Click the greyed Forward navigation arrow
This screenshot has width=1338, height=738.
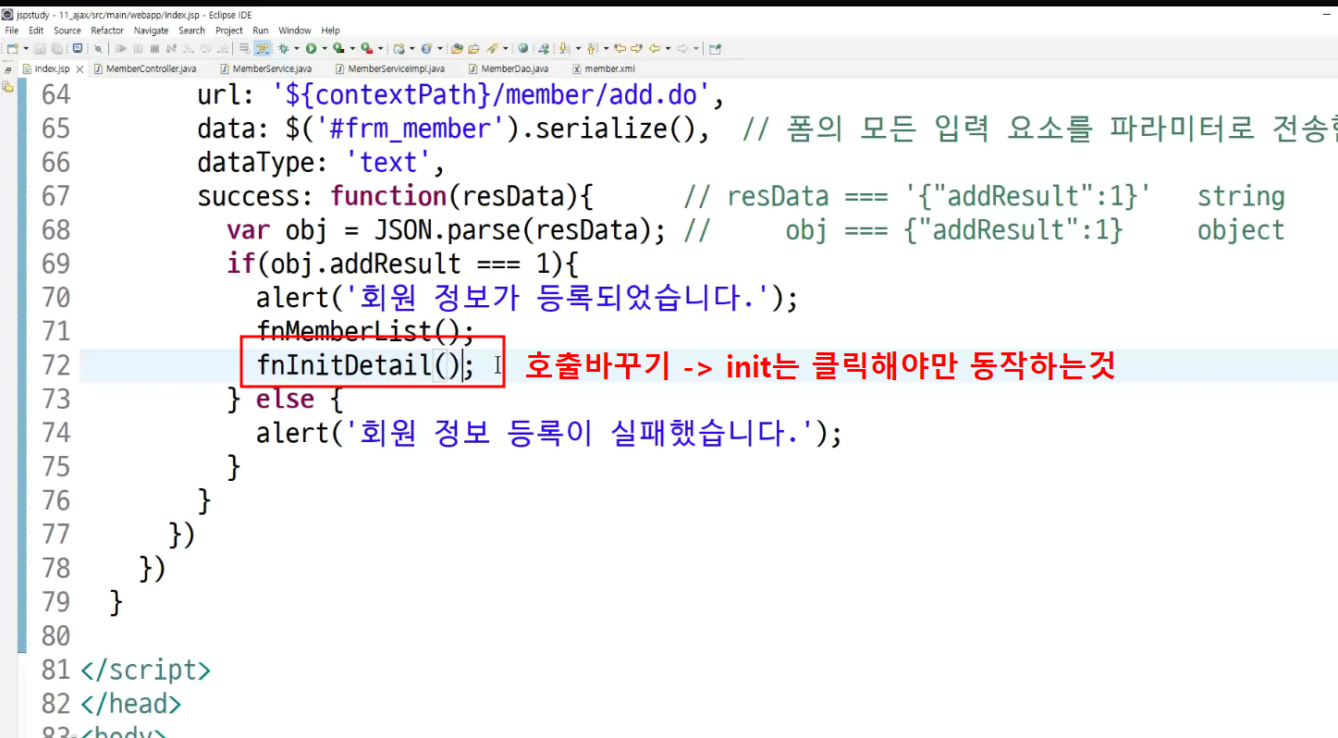682,48
